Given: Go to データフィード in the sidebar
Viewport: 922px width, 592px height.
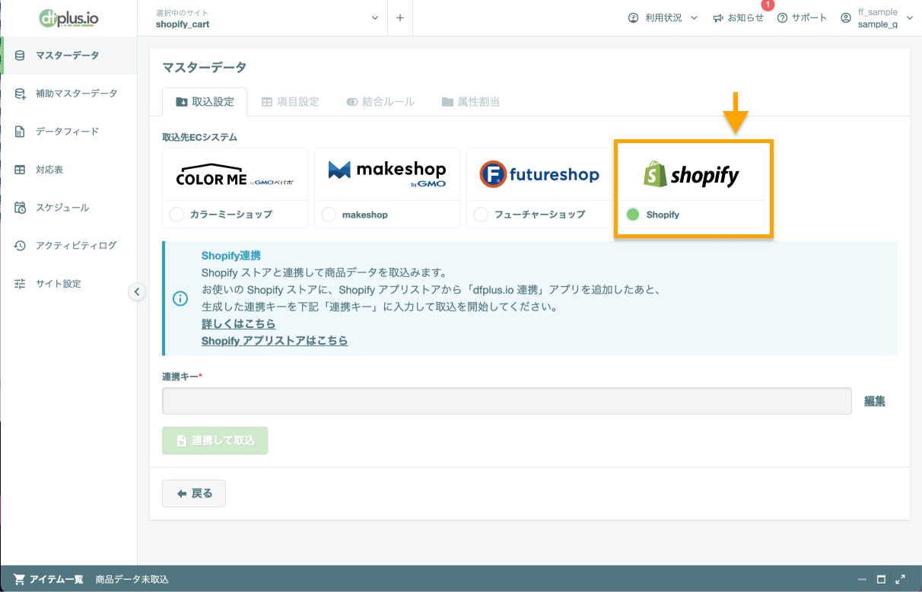Looking at the screenshot, I should click(68, 132).
